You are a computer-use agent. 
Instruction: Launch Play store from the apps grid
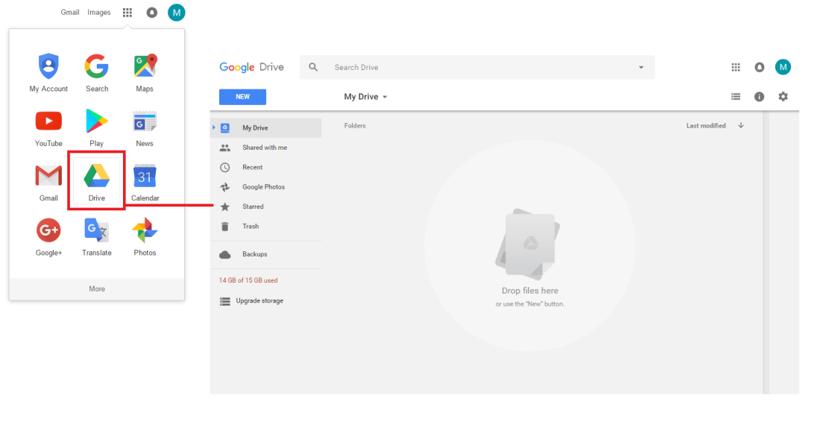tap(97, 127)
